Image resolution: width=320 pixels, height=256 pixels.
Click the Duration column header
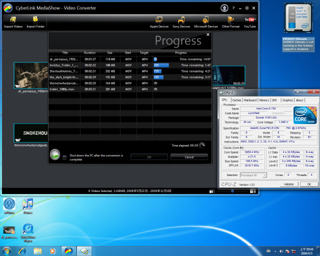tap(89, 52)
